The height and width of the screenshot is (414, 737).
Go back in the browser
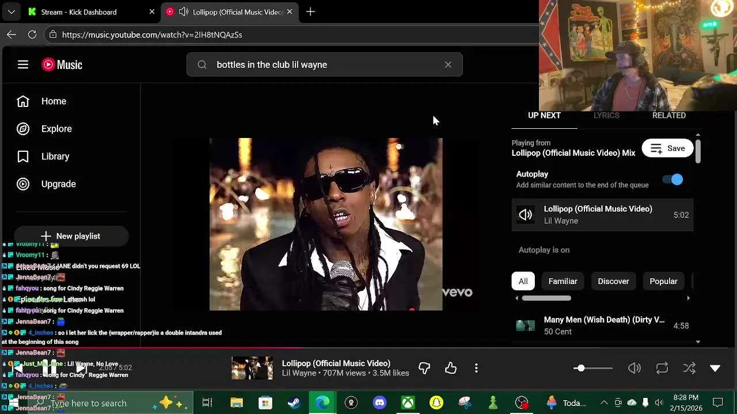point(12,34)
